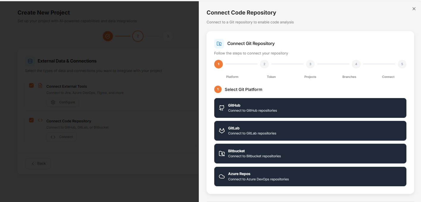
Task: Close the Connect Code Repository panel
Action: [414, 9]
